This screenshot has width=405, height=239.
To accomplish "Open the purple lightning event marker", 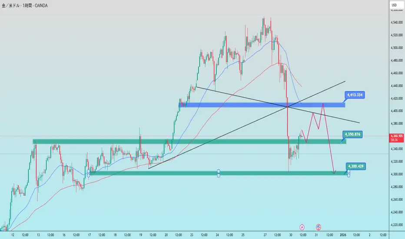I will (x=302, y=227).
